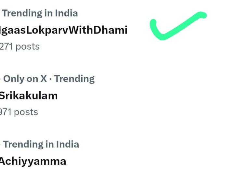The height and width of the screenshot is (171, 234).
Task: Click the "271 posts" count
Action: click(19, 46)
